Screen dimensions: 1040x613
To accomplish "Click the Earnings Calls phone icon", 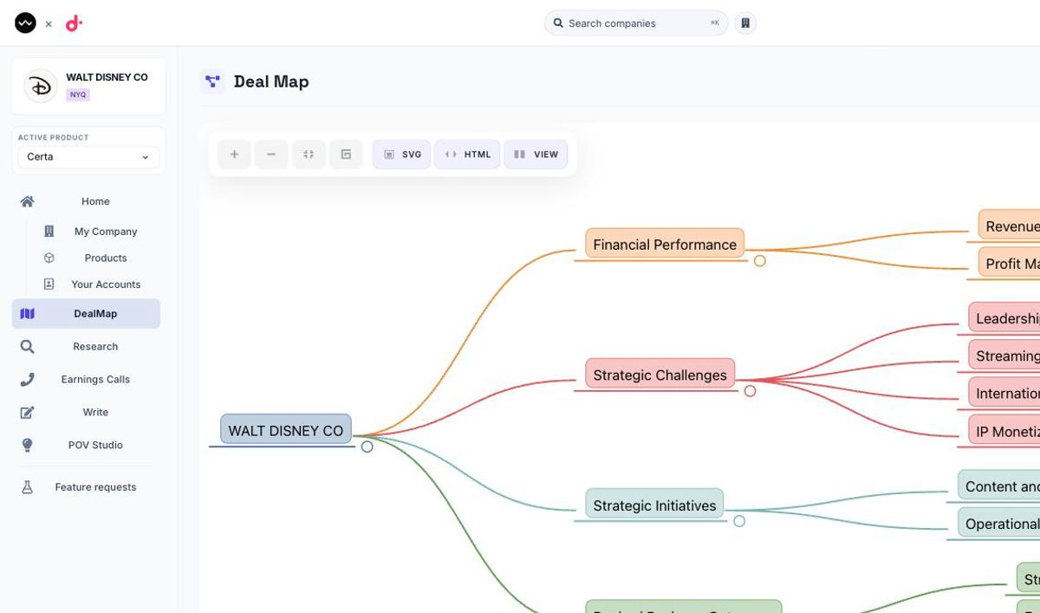I will click(x=27, y=379).
